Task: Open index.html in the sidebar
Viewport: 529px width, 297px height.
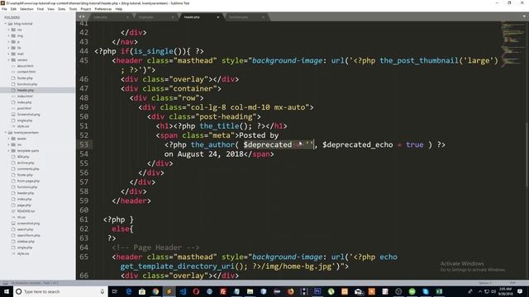Action: (25, 97)
